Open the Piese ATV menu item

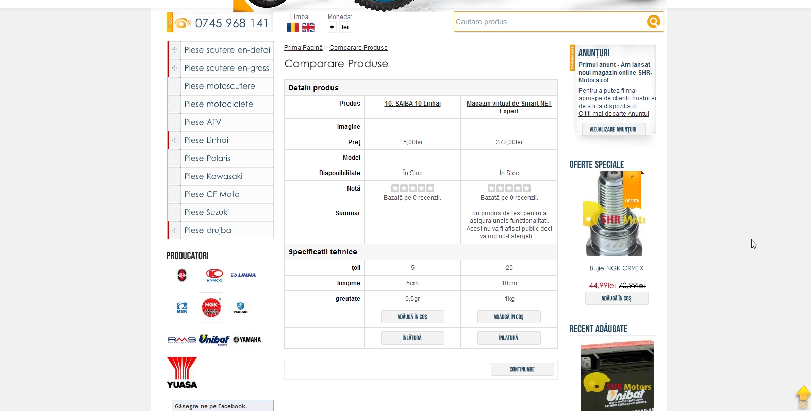[203, 122]
